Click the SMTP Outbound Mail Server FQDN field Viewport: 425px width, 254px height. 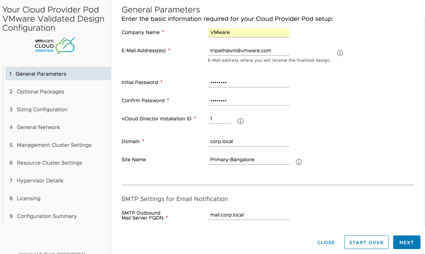tap(248, 215)
